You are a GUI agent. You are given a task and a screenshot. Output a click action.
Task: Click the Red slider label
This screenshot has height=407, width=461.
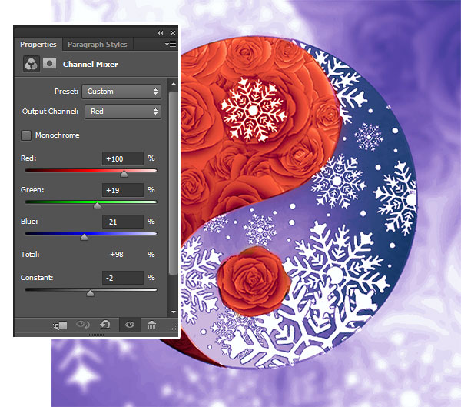pyautogui.click(x=28, y=158)
